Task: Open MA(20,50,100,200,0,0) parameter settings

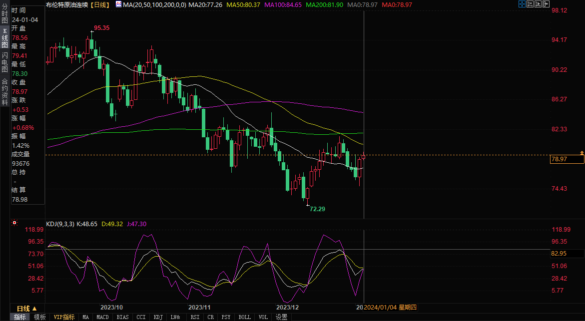Action: [154, 4]
